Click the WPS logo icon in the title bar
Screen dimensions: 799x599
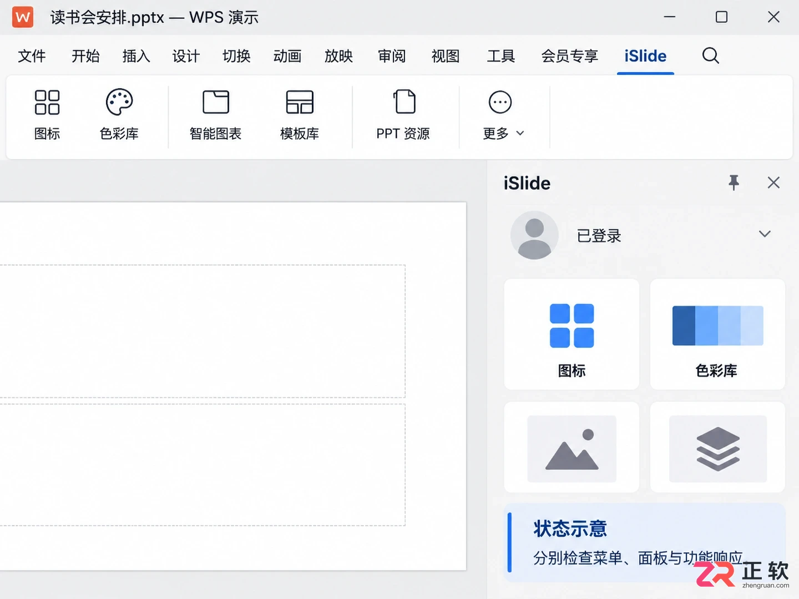click(x=23, y=17)
